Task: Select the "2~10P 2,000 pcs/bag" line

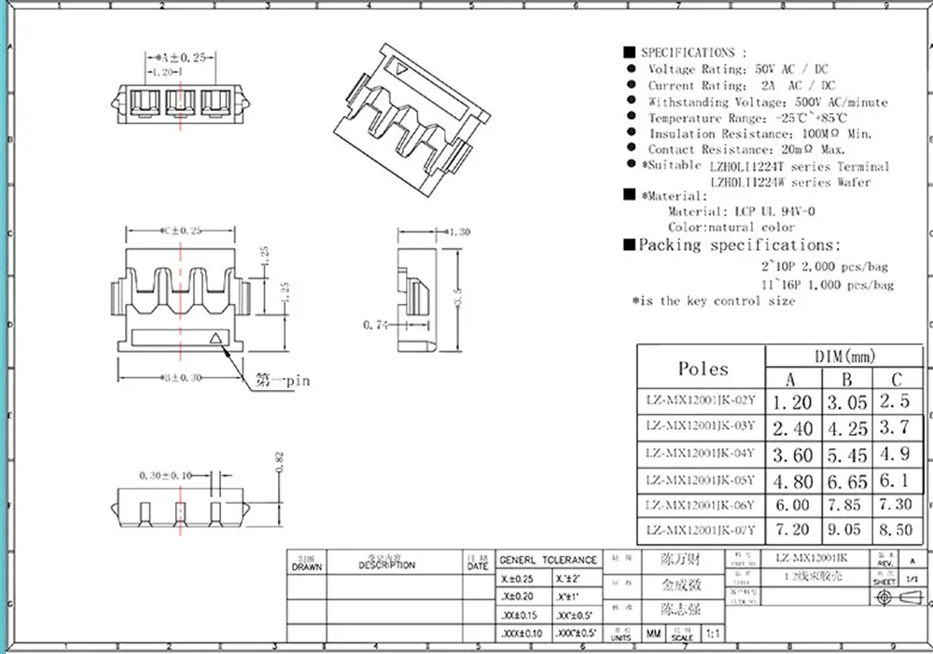Action: tap(825, 267)
